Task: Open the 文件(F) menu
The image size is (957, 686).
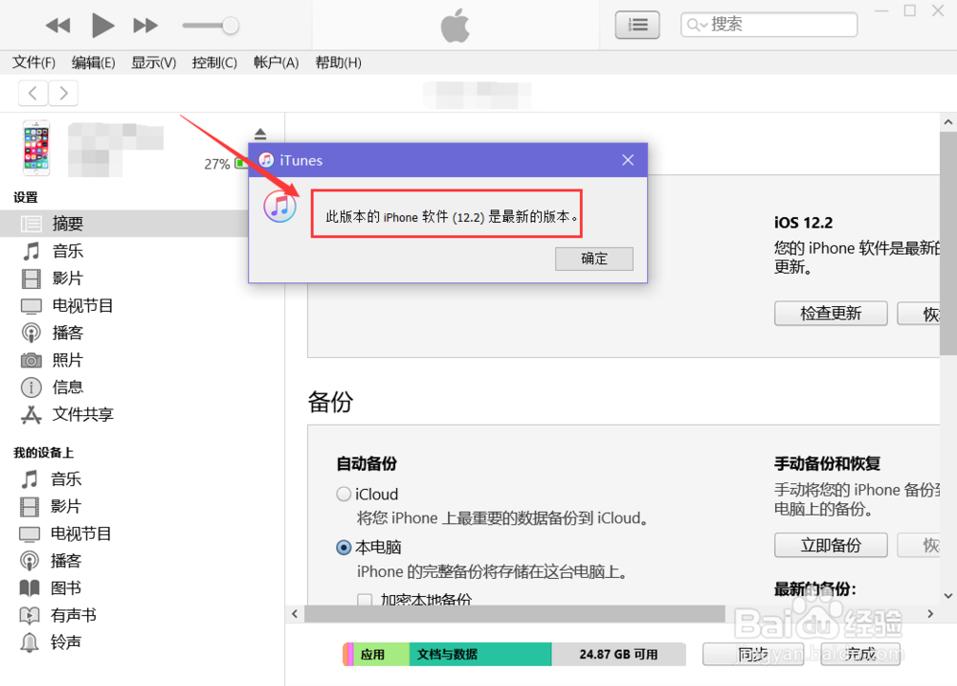Action: coord(33,62)
